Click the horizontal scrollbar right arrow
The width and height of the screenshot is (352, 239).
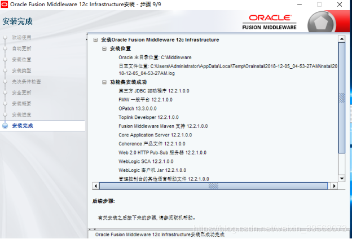coord(334,186)
